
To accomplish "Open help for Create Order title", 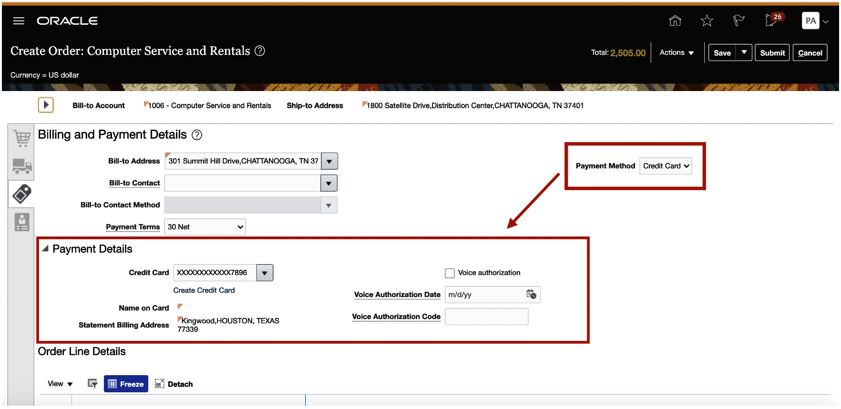I will (260, 51).
